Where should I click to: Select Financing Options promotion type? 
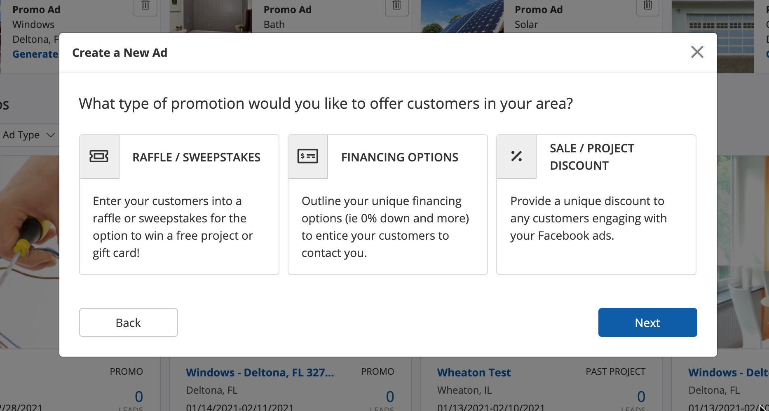click(x=399, y=157)
